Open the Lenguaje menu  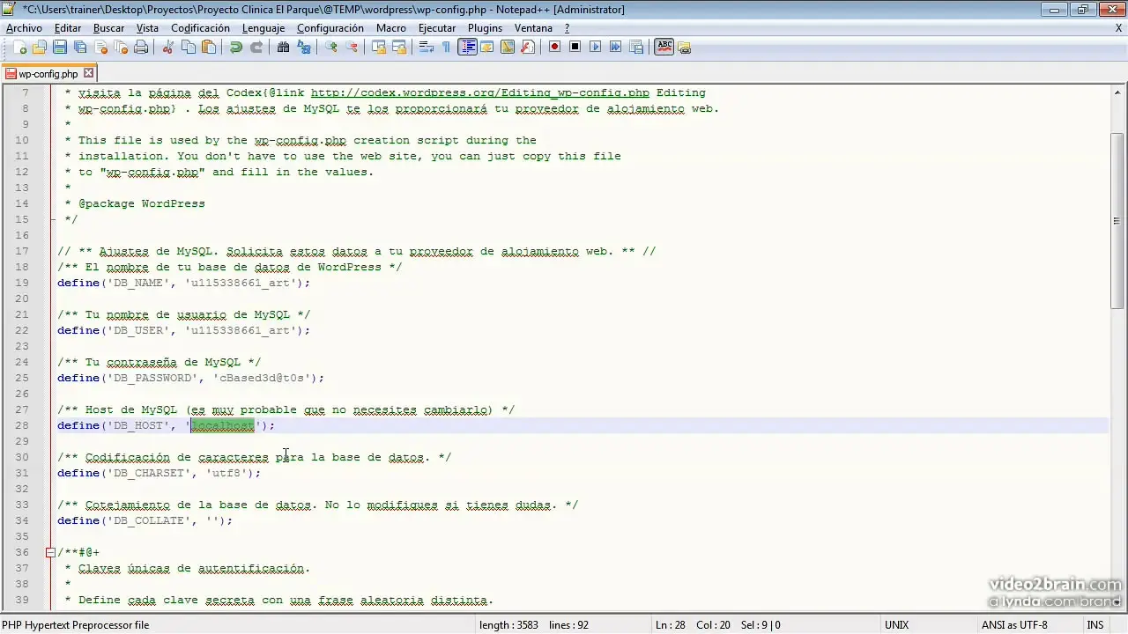click(x=263, y=28)
